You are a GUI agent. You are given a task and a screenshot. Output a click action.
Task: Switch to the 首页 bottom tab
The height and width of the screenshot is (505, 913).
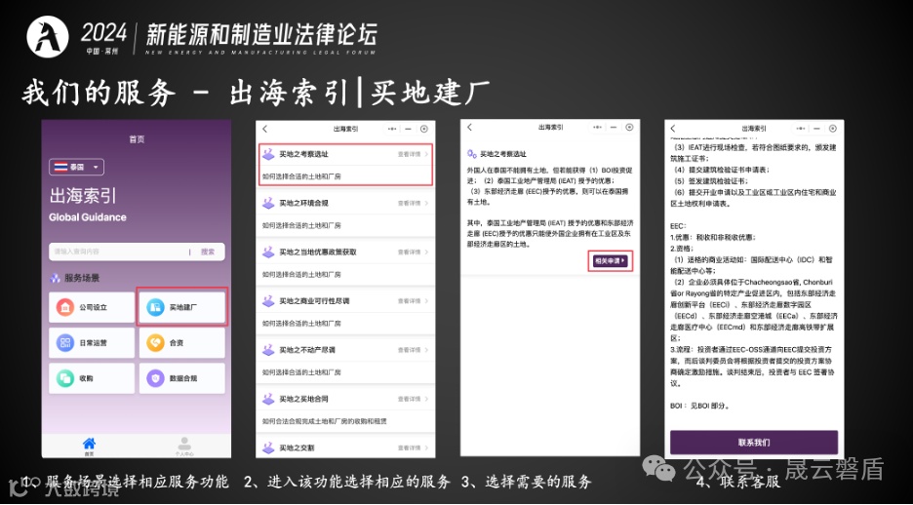point(89,447)
